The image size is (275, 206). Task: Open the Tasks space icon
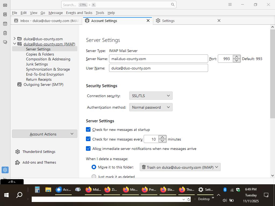pyautogui.click(x=5, y=33)
